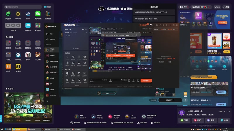Screen dimensions: 234x131
Task: Launch WeGame from the app grid
Action: tap(18, 14)
